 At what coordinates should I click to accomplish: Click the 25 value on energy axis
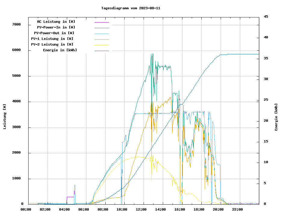click(x=266, y=100)
